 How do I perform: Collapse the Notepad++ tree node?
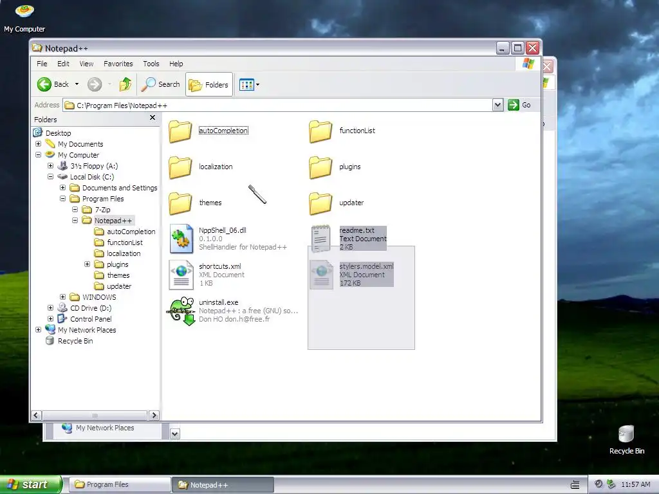tap(75, 220)
